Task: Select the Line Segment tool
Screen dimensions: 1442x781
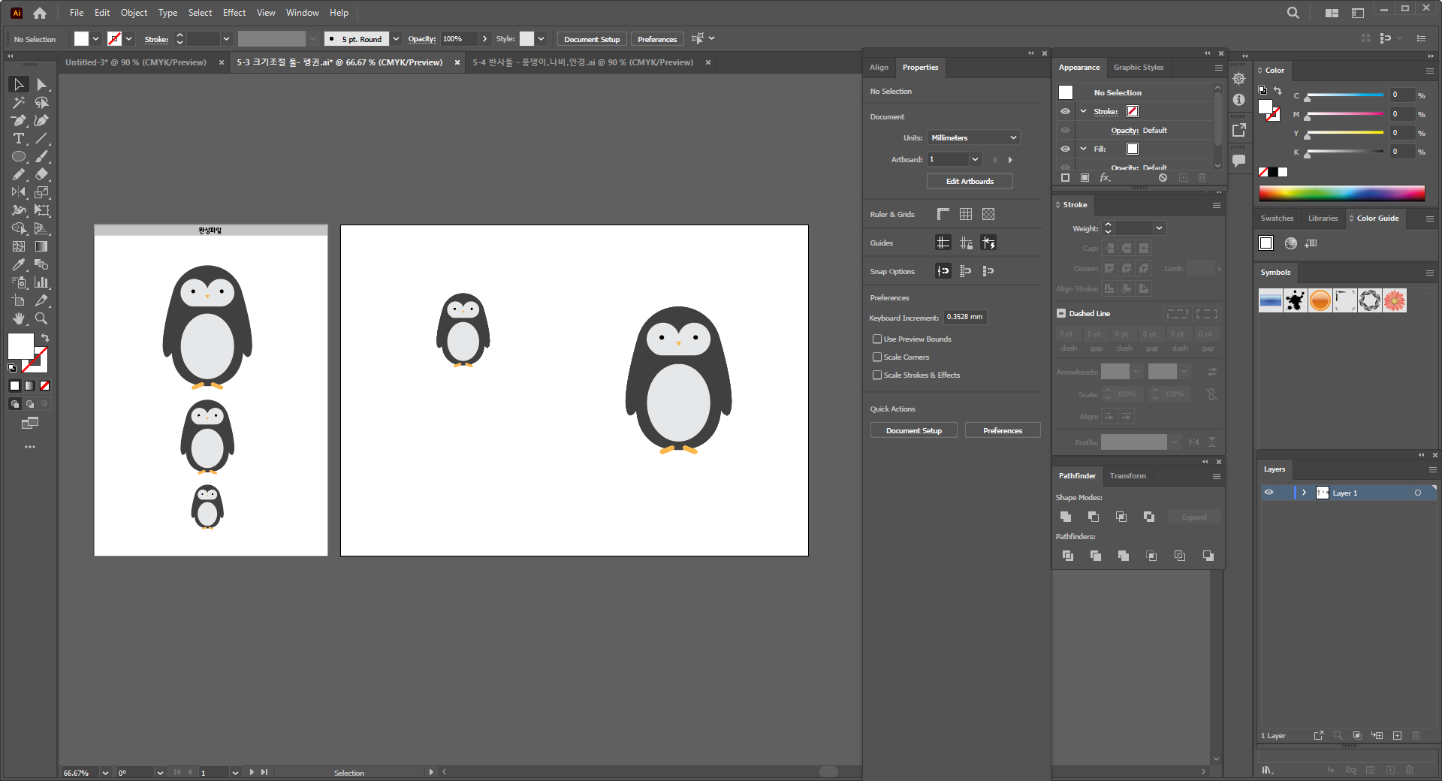Action: pyautogui.click(x=42, y=139)
